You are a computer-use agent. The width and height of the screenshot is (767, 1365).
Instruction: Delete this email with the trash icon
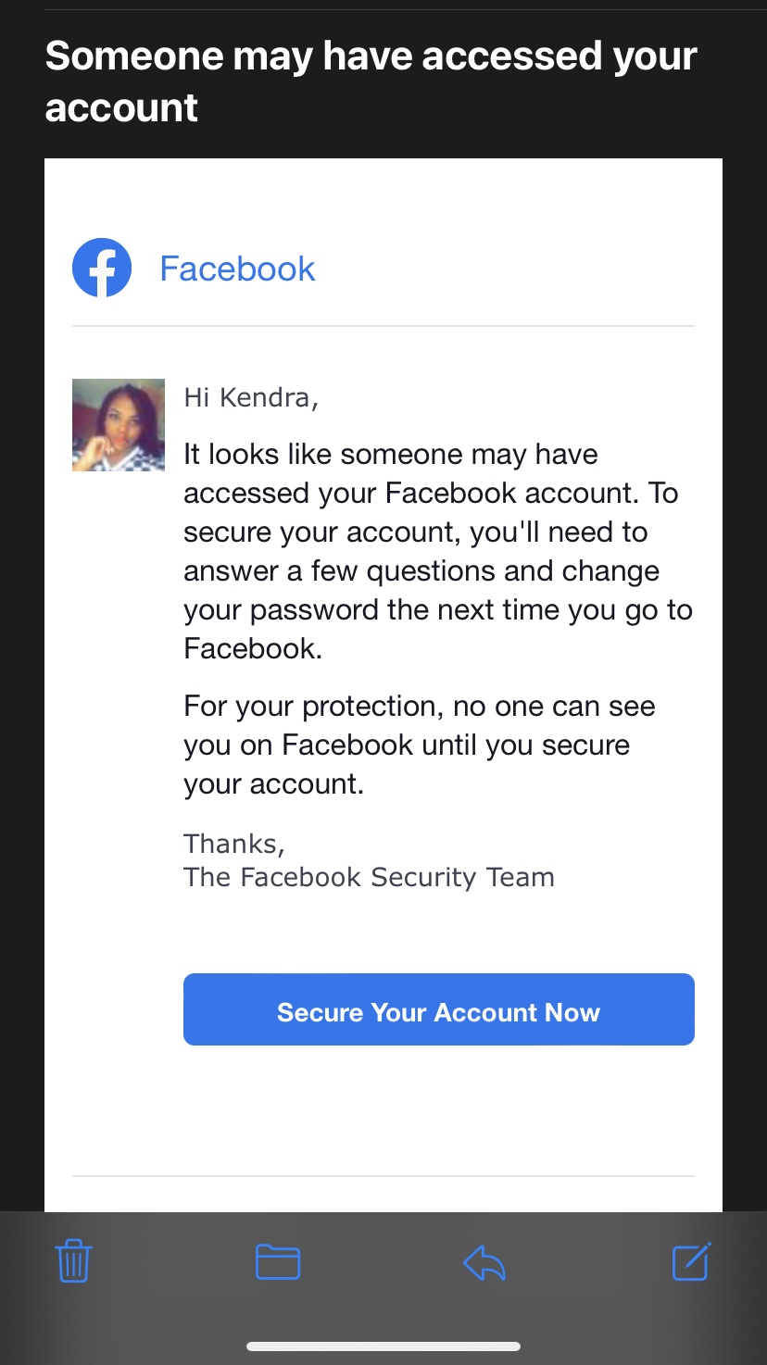click(x=73, y=1261)
